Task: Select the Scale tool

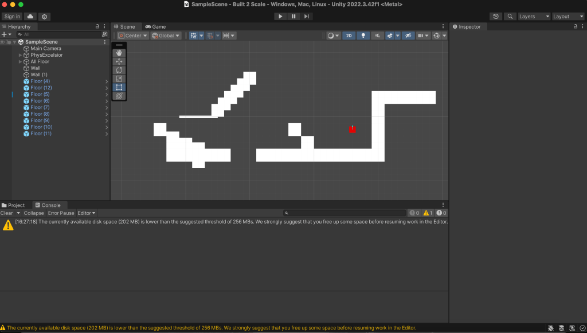Action: tap(119, 79)
